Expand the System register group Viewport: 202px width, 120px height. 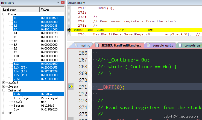[x=4, y=87]
